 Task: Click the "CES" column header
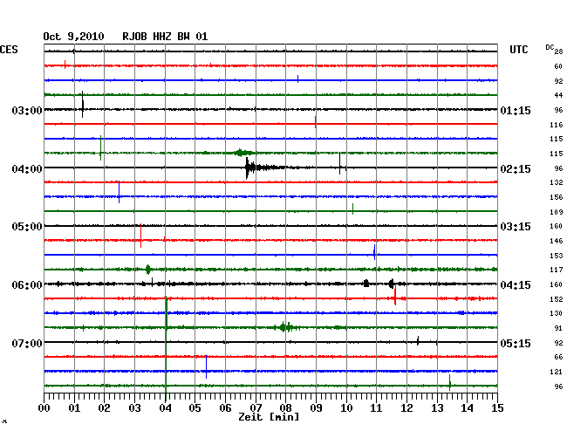(9, 50)
